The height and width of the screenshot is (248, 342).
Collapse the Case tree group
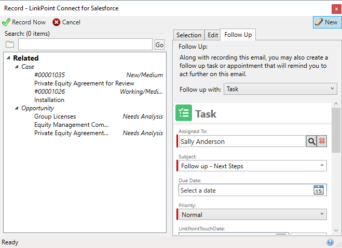coord(17,67)
